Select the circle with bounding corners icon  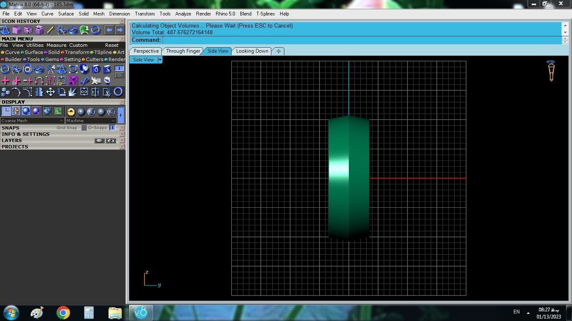(x=73, y=69)
